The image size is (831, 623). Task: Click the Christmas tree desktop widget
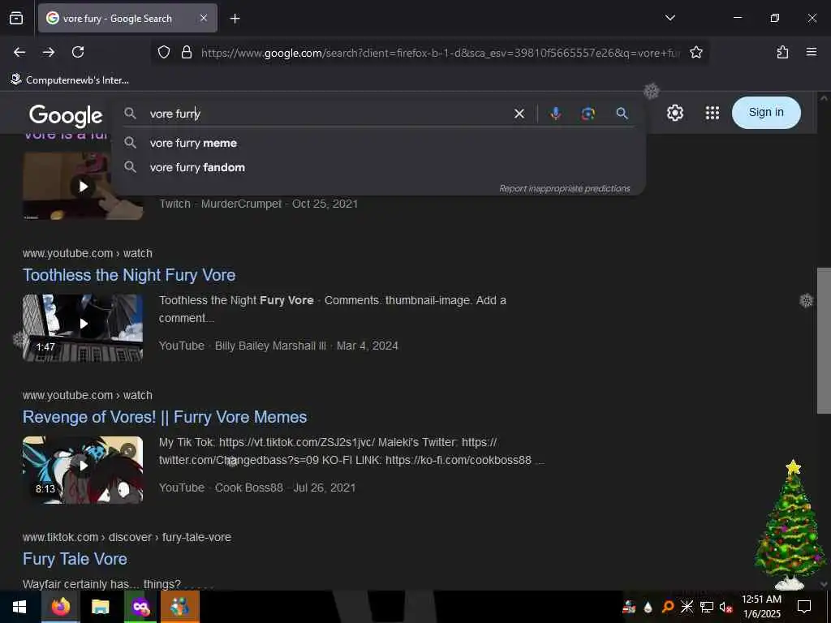click(x=790, y=525)
